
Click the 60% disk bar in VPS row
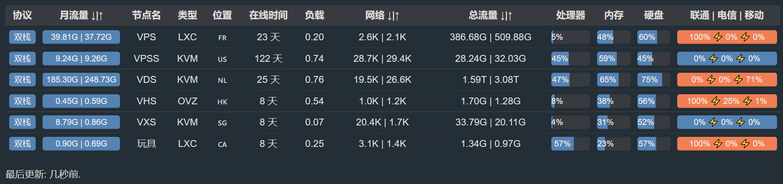653,37
